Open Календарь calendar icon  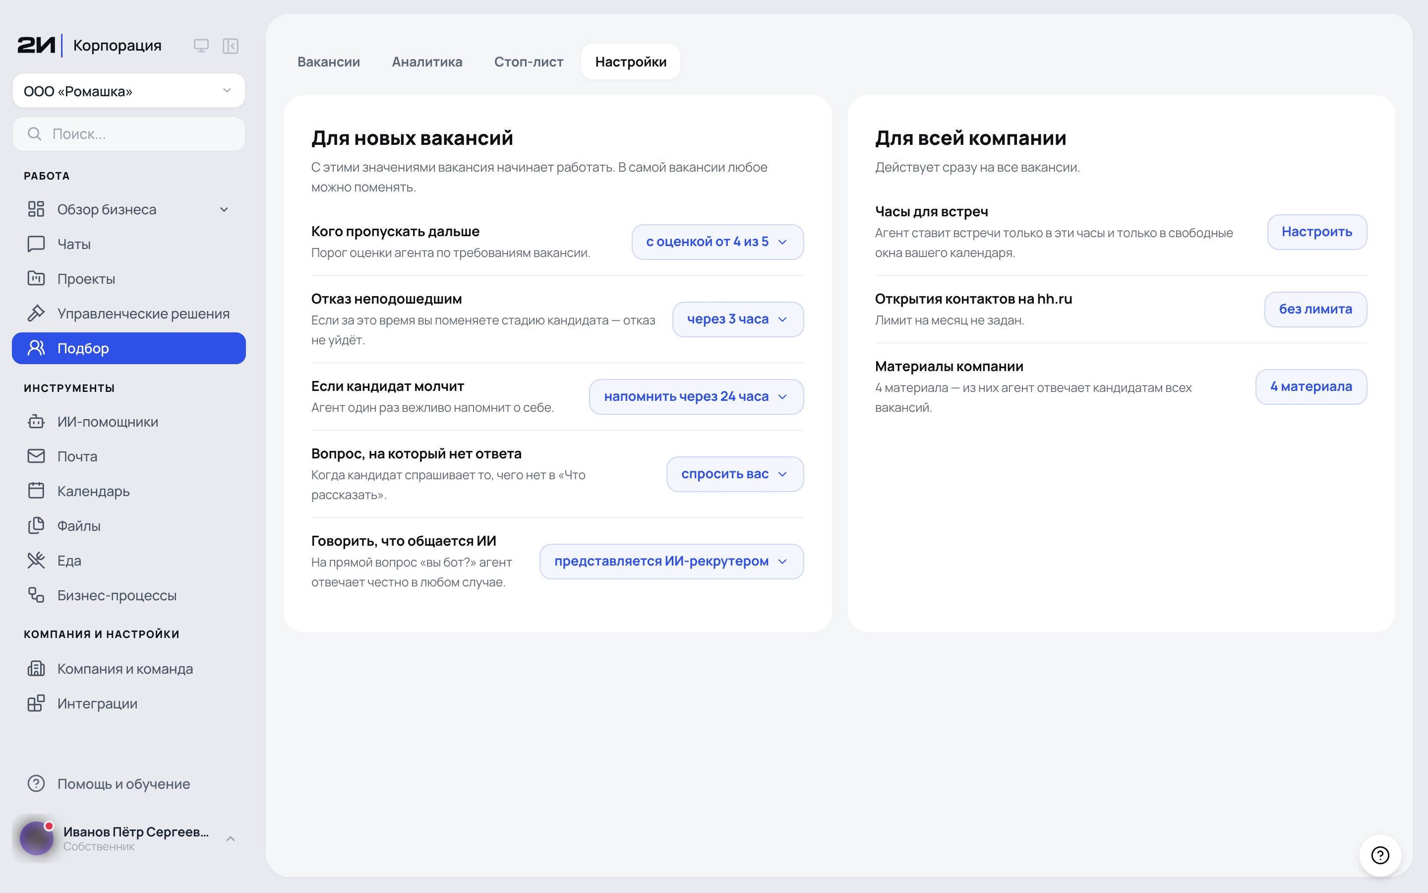click(36, 491)
